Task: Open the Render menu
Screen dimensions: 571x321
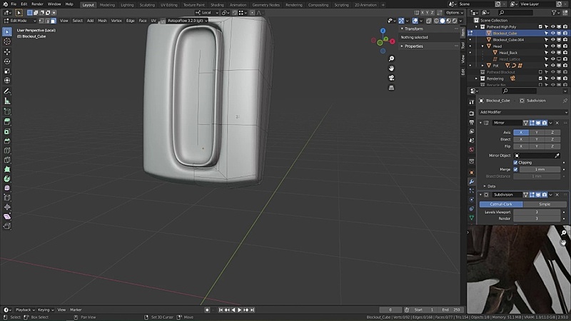Action: point(37,4)
